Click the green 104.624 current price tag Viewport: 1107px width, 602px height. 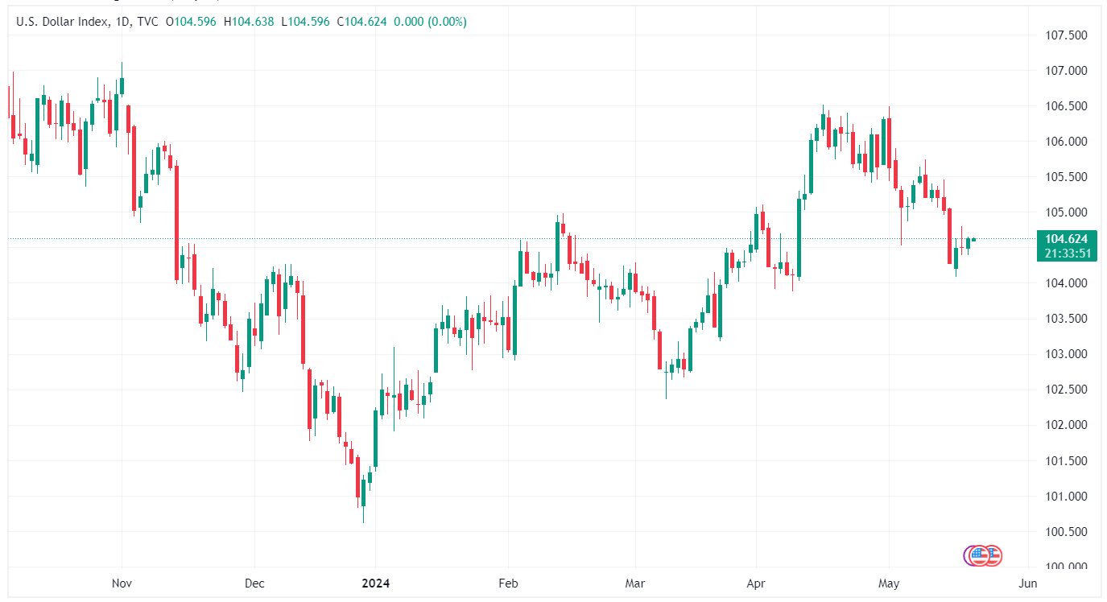tap(1066, 239)
